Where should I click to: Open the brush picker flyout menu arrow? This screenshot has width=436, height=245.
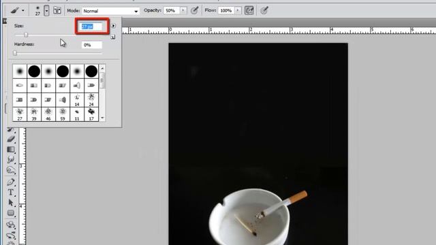tap(113, 26)
